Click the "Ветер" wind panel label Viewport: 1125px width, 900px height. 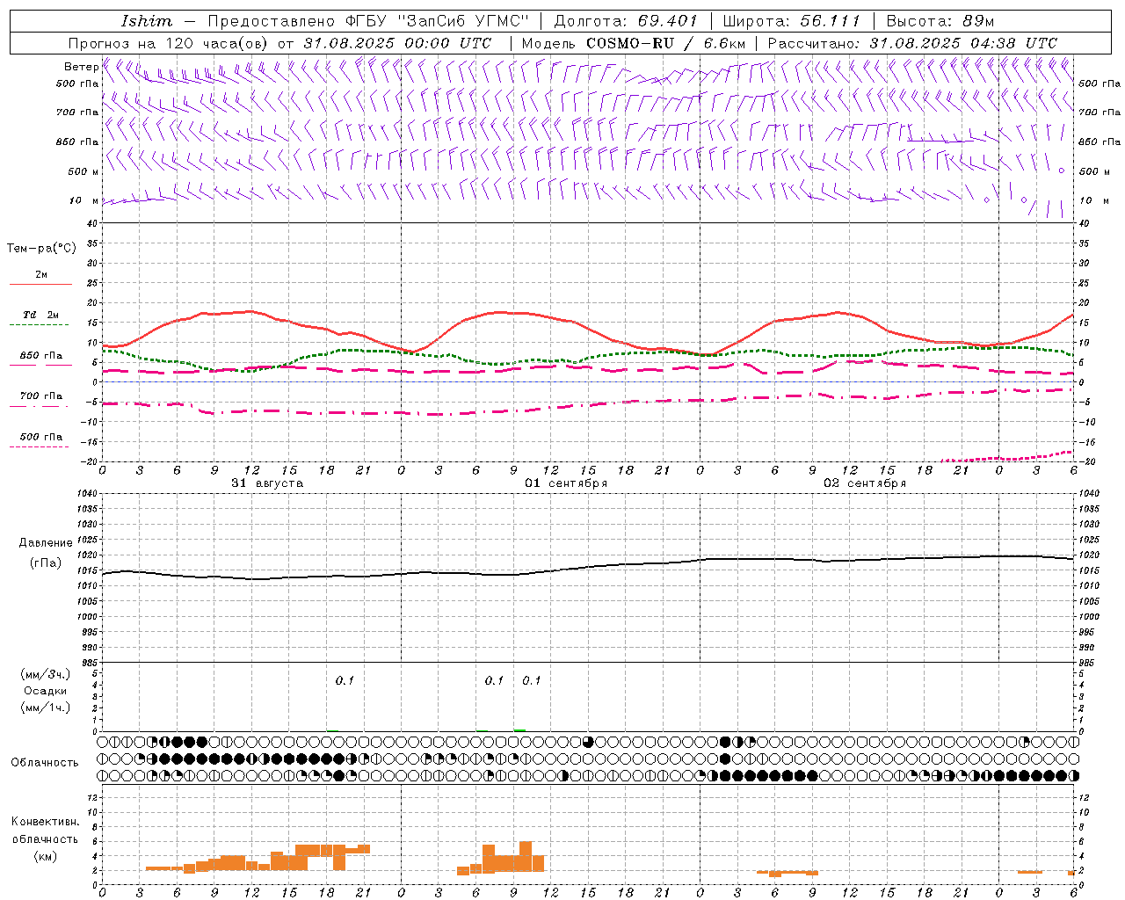[x=82, y=67]
